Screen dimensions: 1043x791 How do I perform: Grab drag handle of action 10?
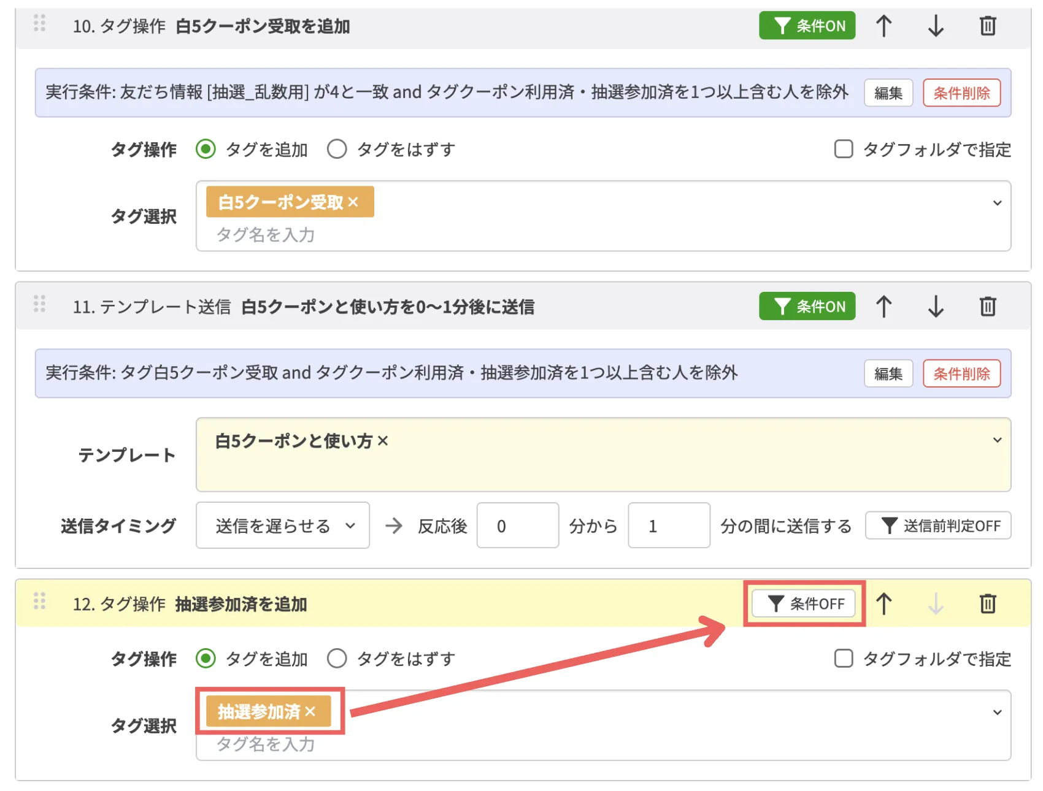(40, 23)
